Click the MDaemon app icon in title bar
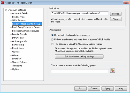Image resolution: width=130 pixels, height=93 pixels. pos(2,3)
